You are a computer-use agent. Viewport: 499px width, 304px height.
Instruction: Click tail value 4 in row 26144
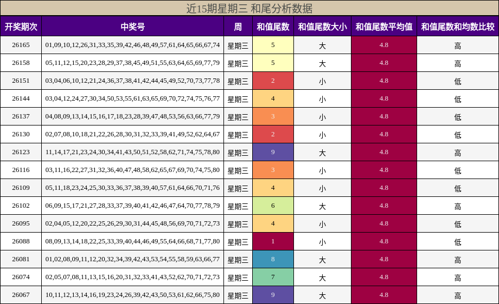(273, 98)
